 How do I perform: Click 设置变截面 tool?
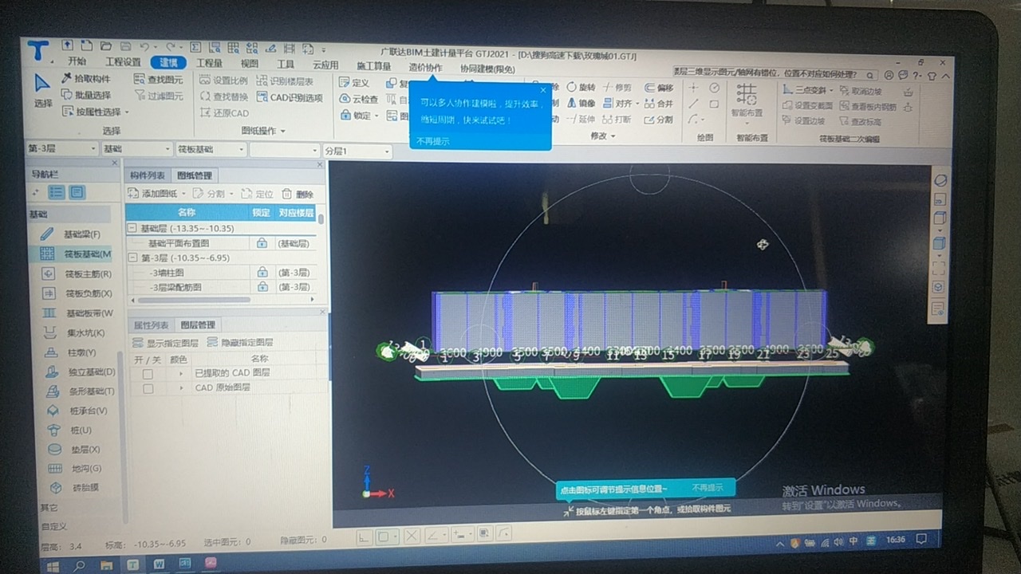tap(808, 106)
